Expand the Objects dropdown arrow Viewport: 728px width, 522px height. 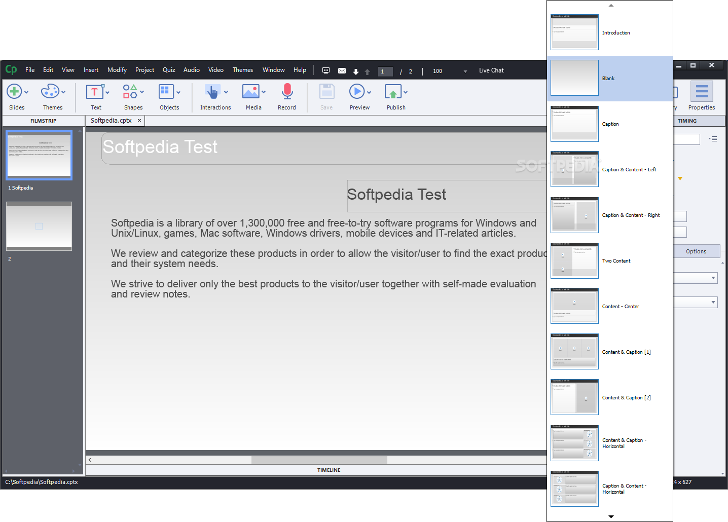pos(178,92)
